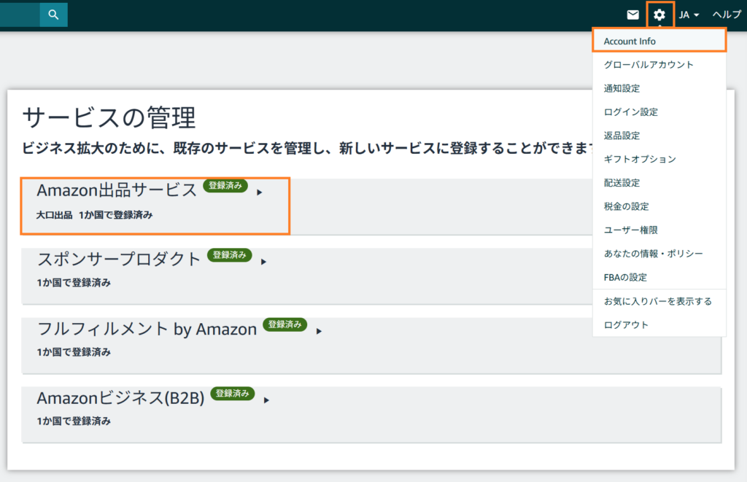Click ログアウト to sign out
Image resolution: width=747 pixels, height=482 pixels.
[x=659, y=324]
